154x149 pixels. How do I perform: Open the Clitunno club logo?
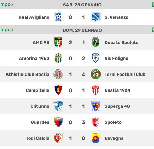tap(58, 106)
